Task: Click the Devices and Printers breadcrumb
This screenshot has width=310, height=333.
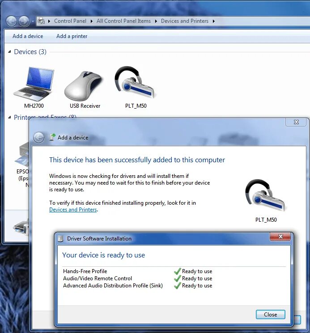Action: (x=185, y=21)
